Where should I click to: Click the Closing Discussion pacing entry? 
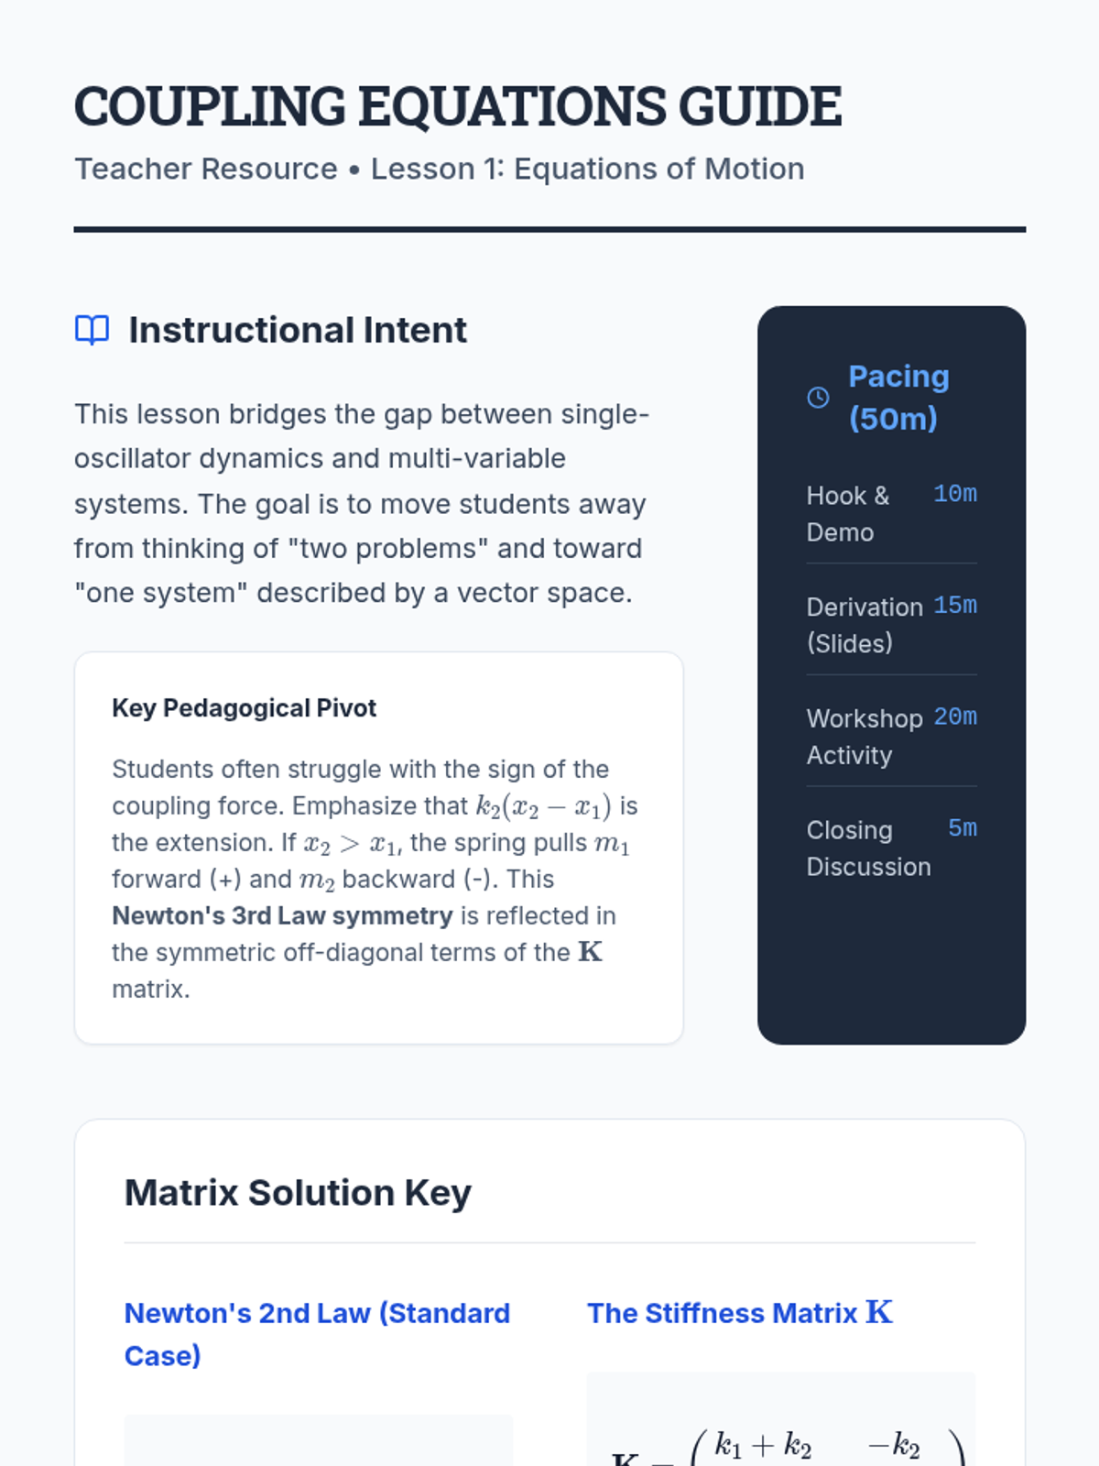(891, 848)
